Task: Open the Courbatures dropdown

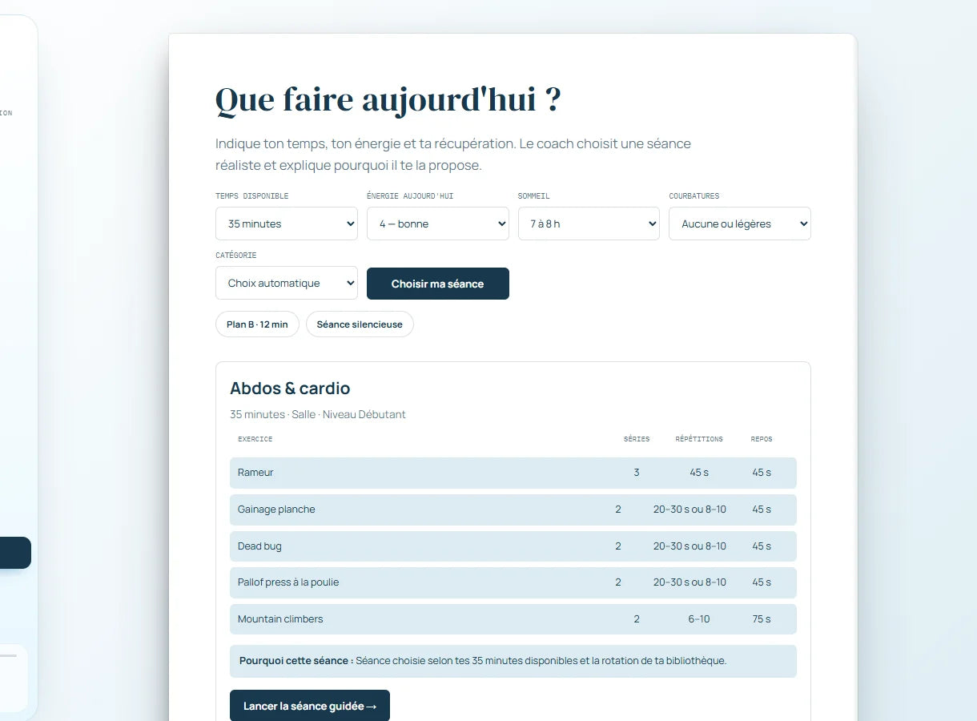Action: click(740, 224)
